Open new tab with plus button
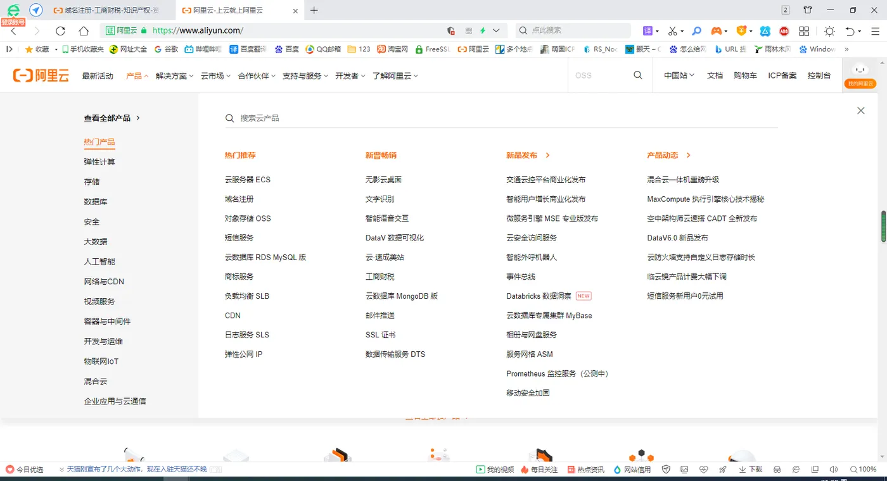The width and height of the screenshot is (887, 481). coord(314,10)
